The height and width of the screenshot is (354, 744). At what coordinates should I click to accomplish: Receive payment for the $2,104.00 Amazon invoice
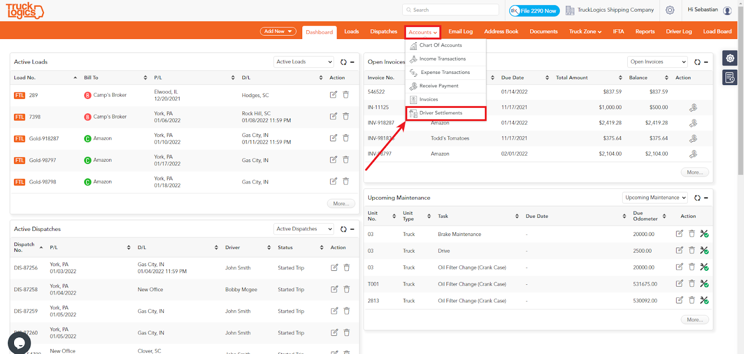(x=693, y=154)
